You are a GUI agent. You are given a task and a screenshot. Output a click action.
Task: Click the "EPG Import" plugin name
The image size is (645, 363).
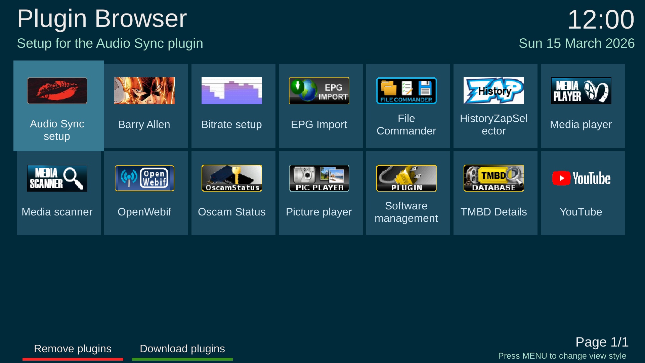pyautogui.click(x=319, y=124)
